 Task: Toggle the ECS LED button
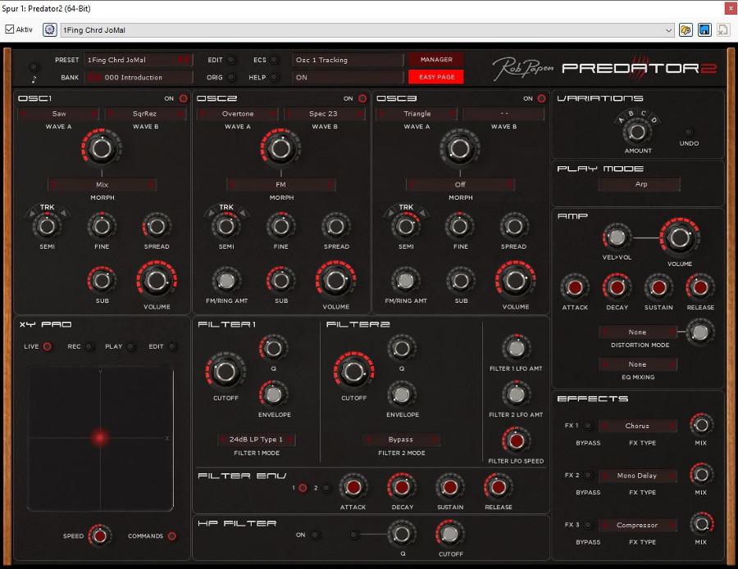(274, 60)
